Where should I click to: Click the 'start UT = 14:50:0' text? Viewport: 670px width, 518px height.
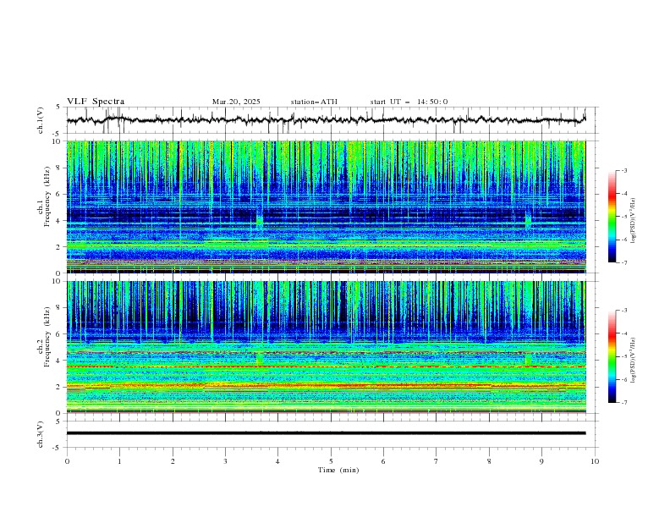click(409, 102)
